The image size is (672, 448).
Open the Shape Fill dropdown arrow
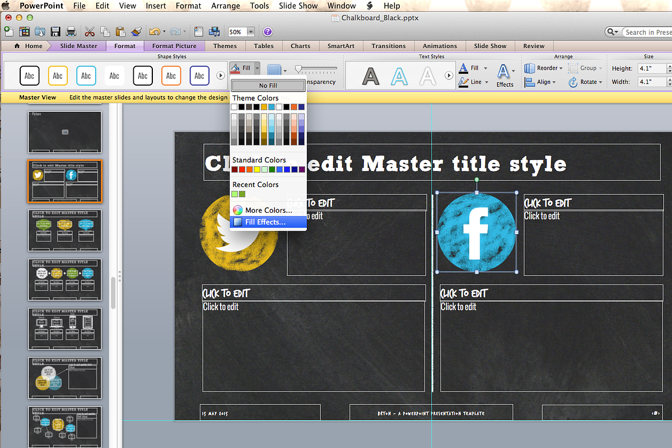(257, 69)
